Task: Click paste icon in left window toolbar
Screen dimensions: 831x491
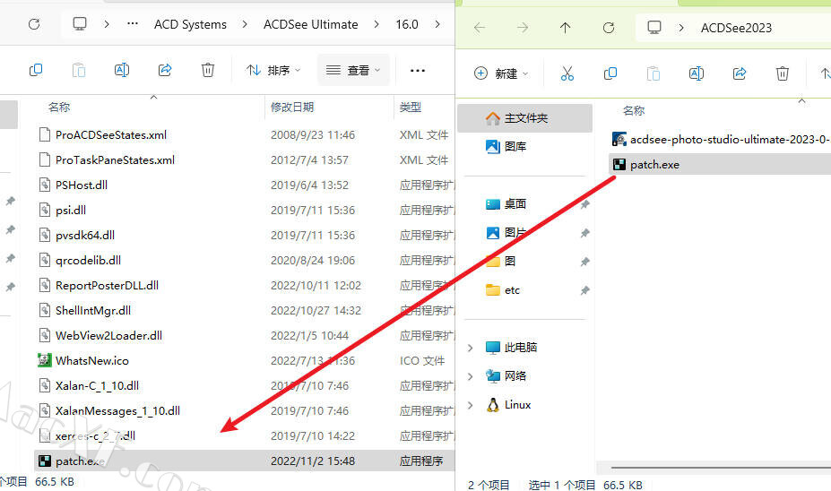Action: [x=78, y=70]
